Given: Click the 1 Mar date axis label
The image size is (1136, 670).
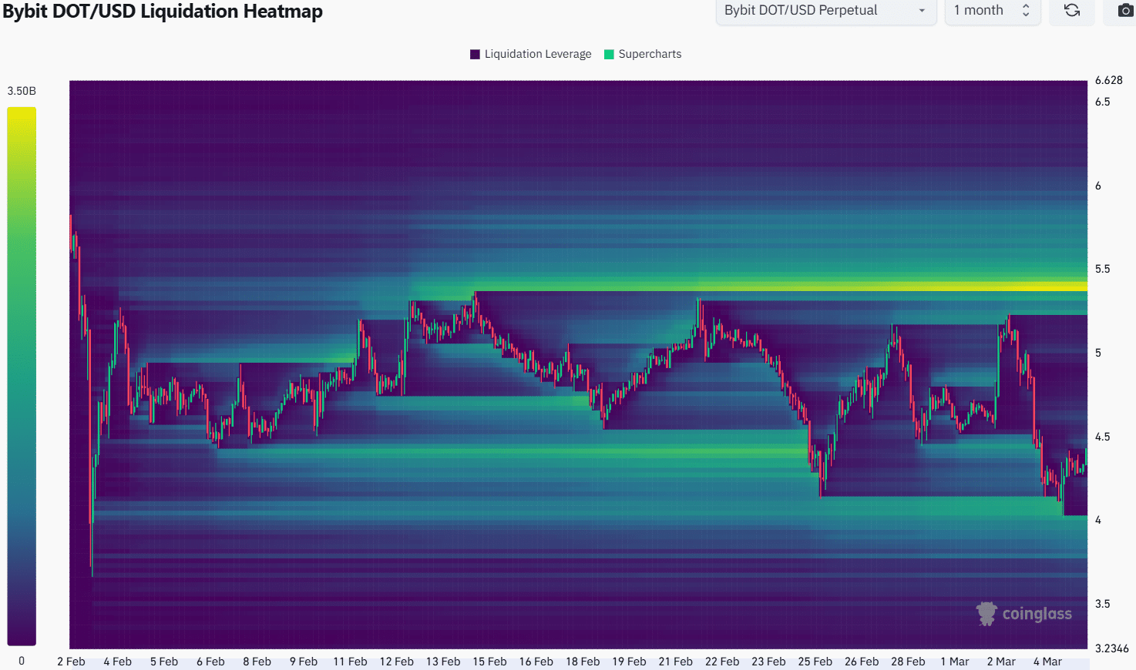Looking at the screenshot, I should click(955, 662).
